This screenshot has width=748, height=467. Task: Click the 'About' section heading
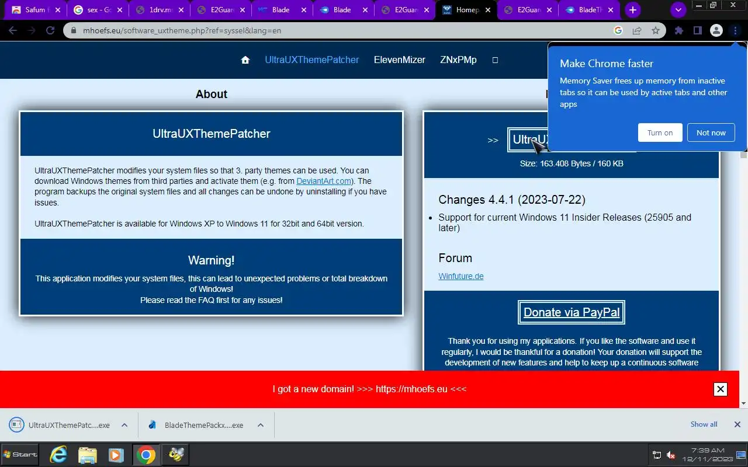click(x=212, y=94)
